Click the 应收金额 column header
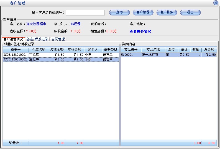This screenshot has width=220, height=149. [57, 50]
